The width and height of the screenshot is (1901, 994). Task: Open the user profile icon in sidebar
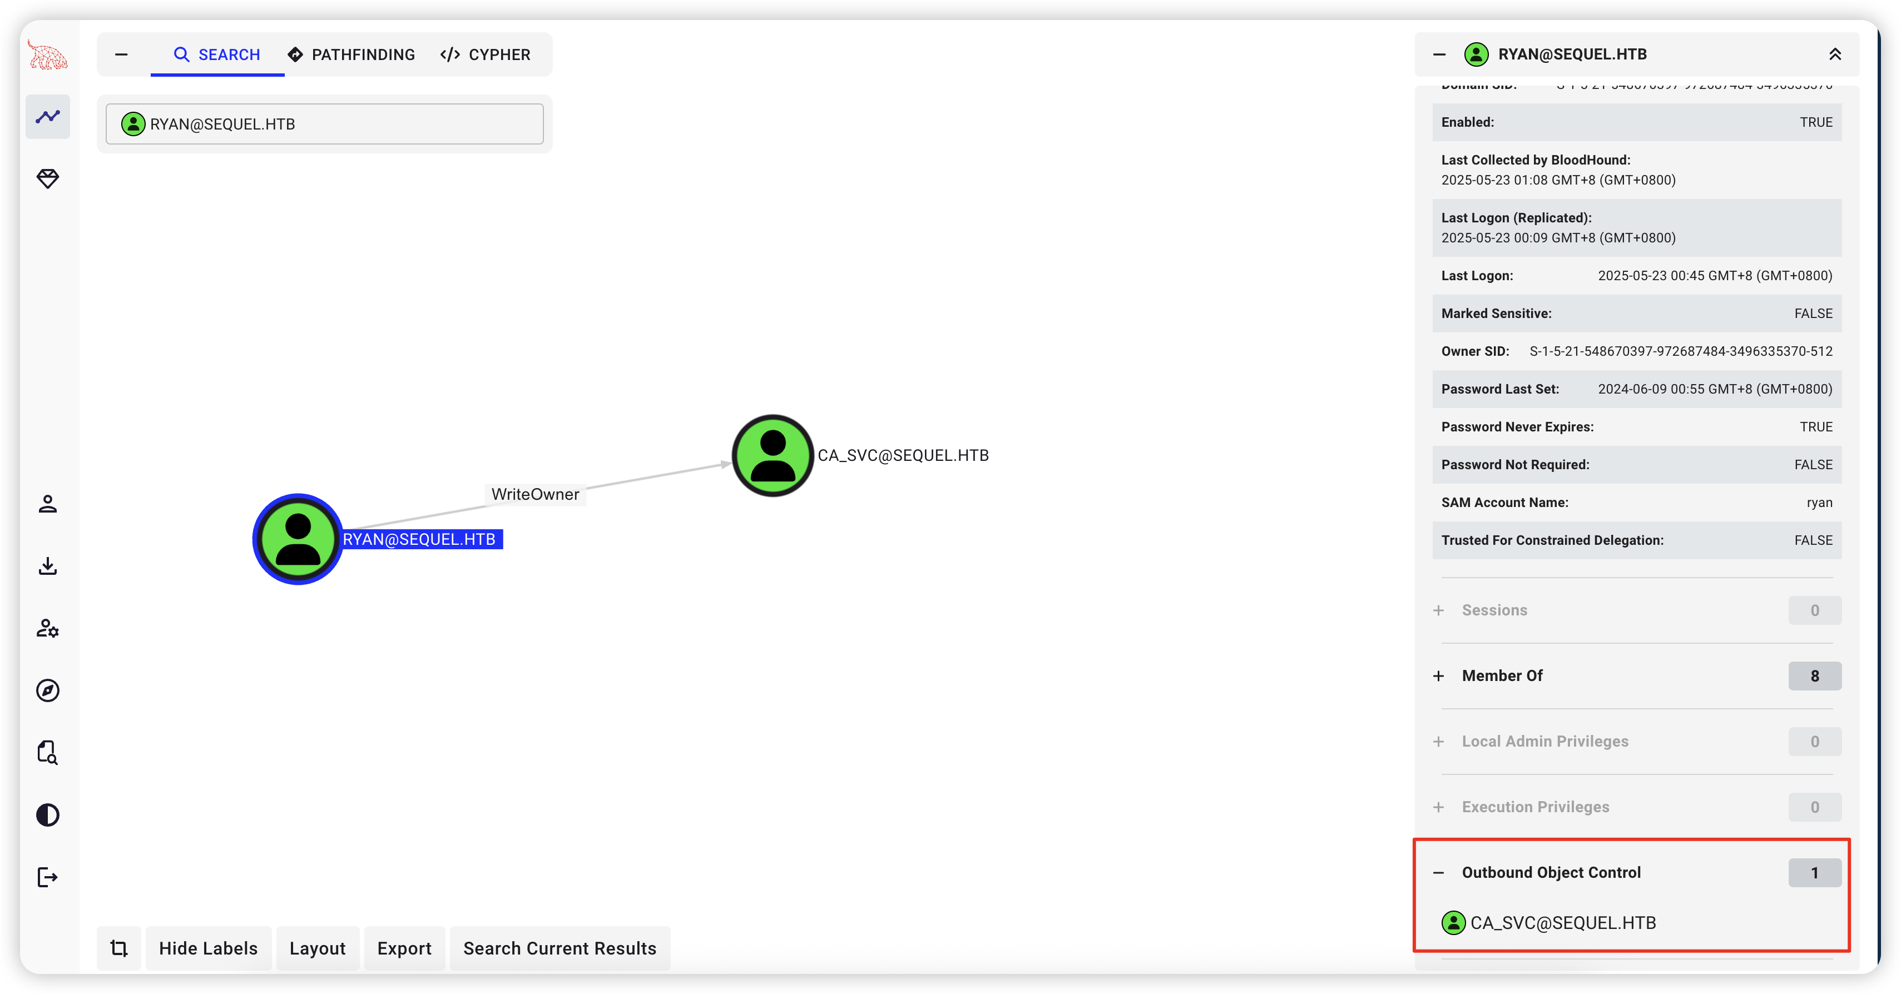tap(48, 504)
